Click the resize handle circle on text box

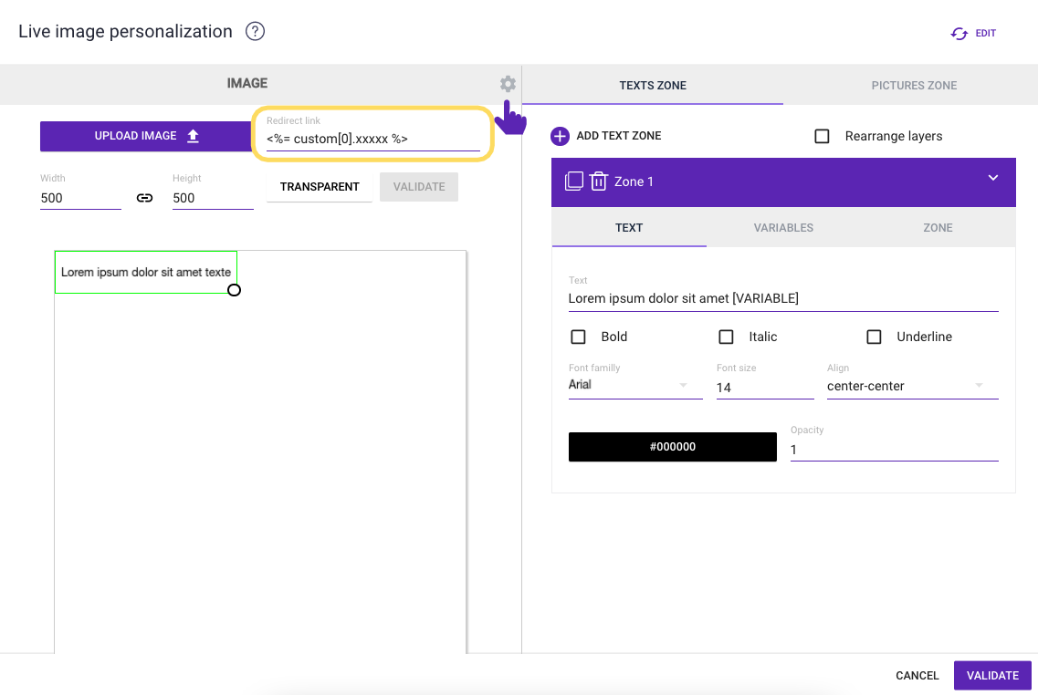(234, 290)
